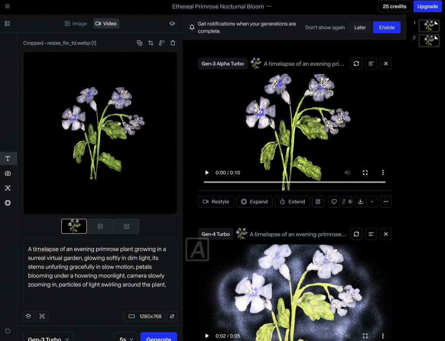This screenshot has height=341, width=445.
Task: Show prompt details for Gen-3 Alpha Turbo
Action: pos(371,64)
